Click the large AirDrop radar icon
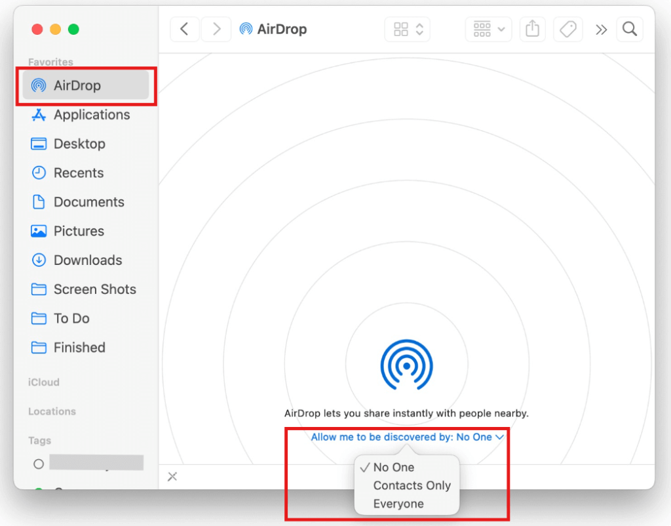 (406, 365)
